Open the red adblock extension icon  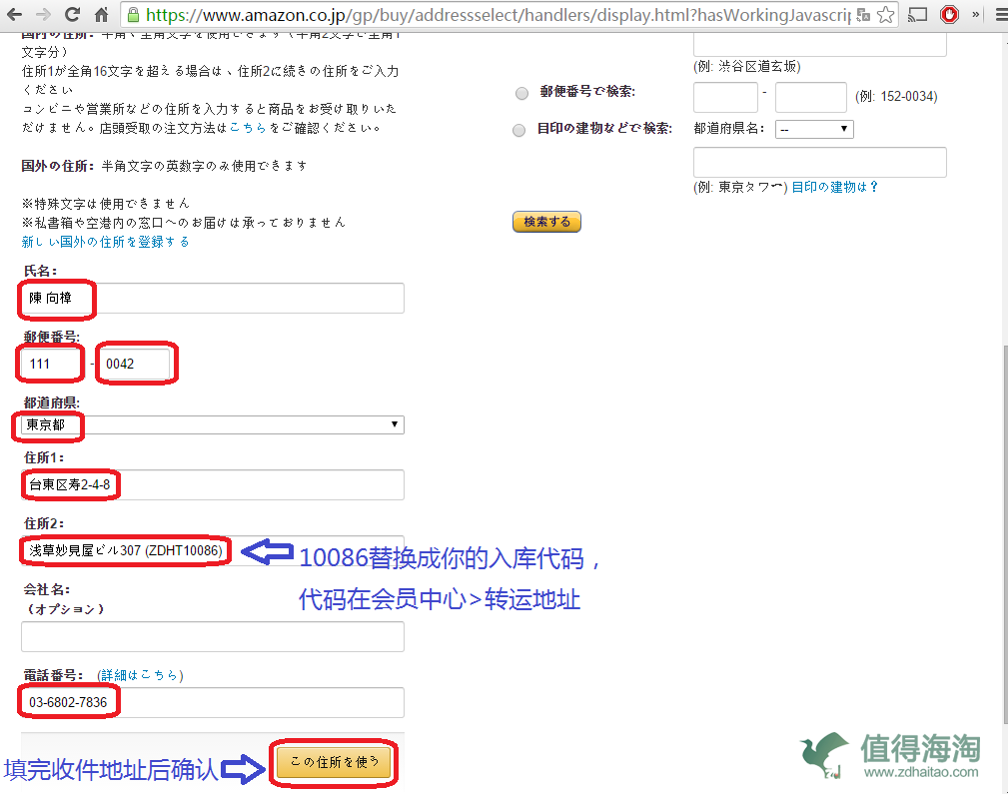click(949, 14)
